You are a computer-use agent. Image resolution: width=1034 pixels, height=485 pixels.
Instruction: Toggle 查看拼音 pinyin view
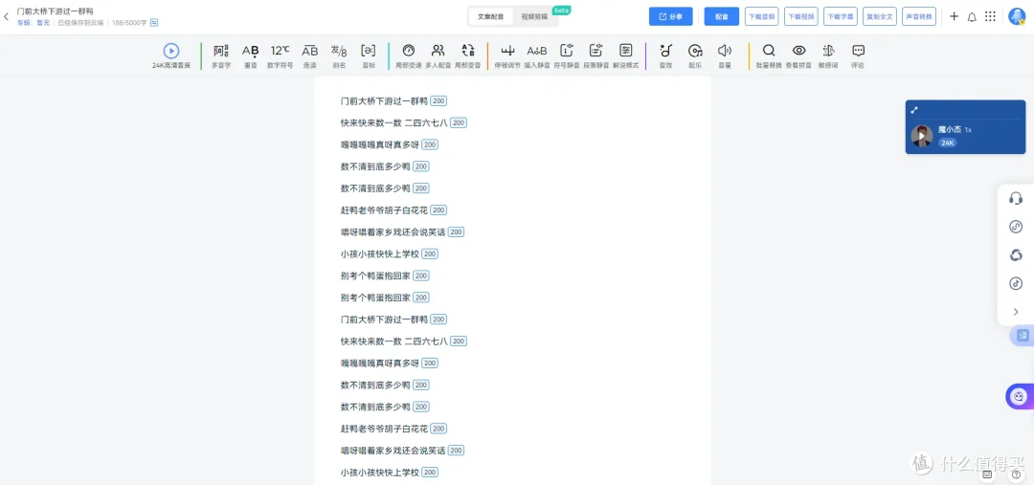coord(798,56)
